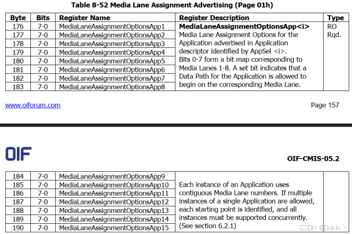Click the '7-0' bits cell in row 190
This screenshot has height=234, width=352.
[x=43, y=228]
